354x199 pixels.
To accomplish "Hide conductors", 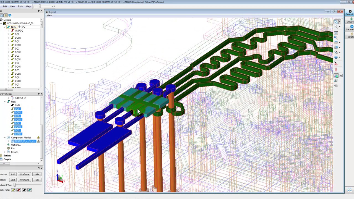I will click(37, 174).
